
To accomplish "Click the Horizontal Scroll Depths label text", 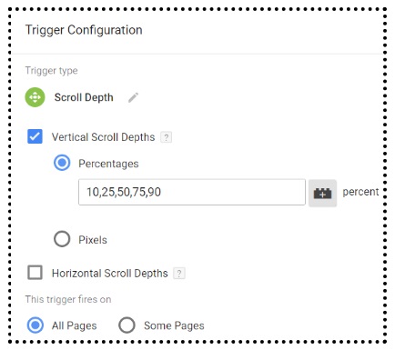I will 110,274.
